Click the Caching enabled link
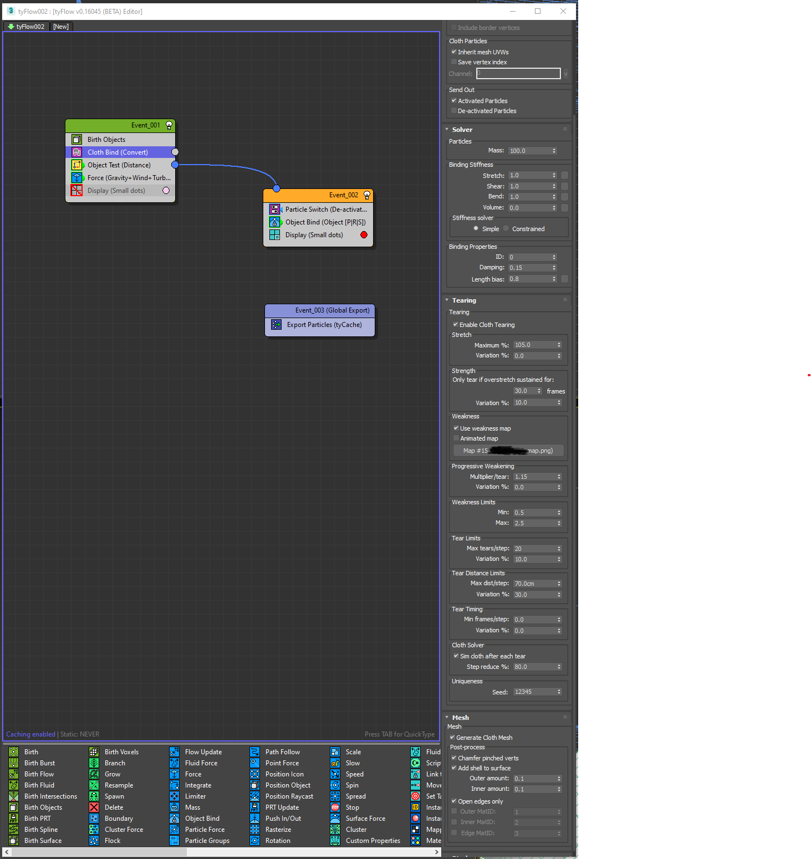The image size is (811, 859). coord(30,734)
